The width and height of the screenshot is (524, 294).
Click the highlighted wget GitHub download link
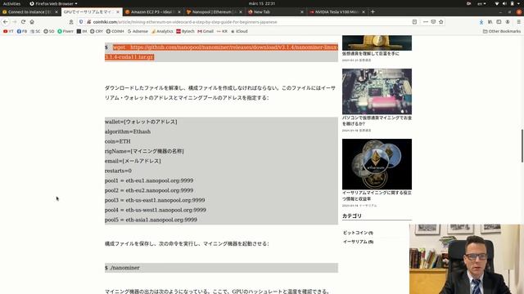(x=221, y=52)
